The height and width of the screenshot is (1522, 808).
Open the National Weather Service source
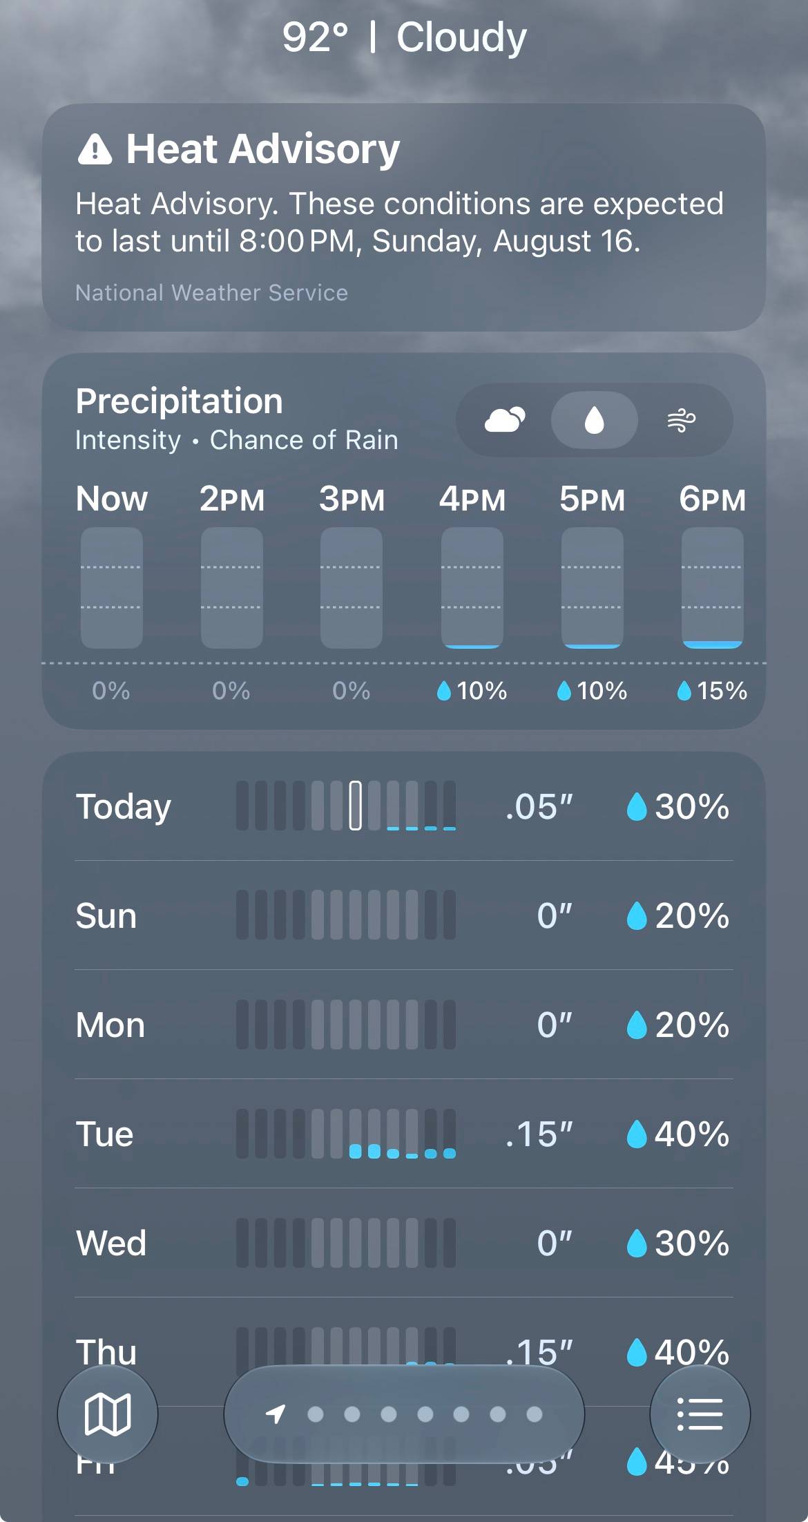(x=211, y=293)
